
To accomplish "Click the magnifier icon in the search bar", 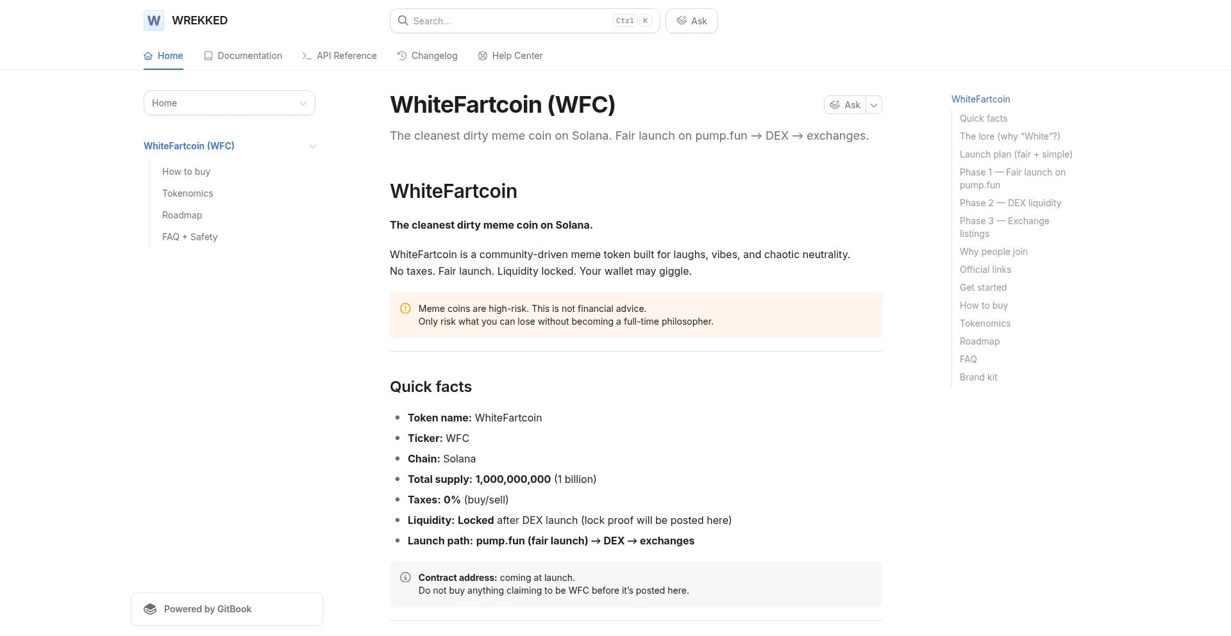I will coord(403,20).
